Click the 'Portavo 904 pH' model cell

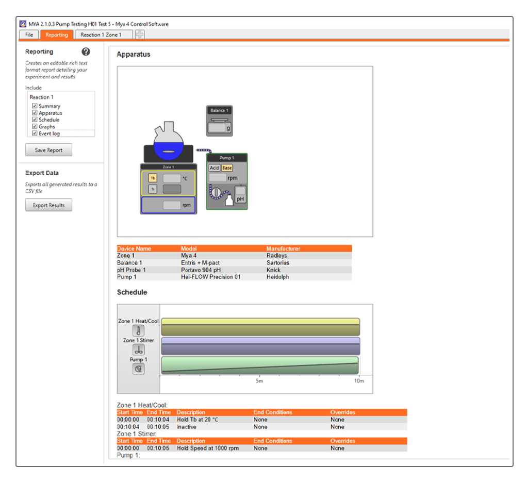[201, 270]
